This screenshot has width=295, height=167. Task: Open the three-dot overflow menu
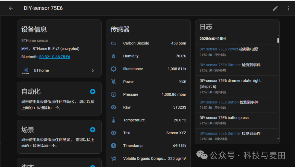(288, 8)
